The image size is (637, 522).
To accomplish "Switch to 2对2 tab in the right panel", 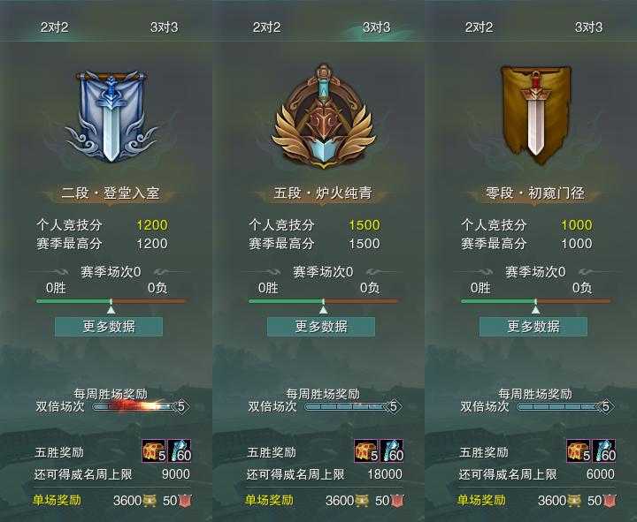I will click(479, 27).
